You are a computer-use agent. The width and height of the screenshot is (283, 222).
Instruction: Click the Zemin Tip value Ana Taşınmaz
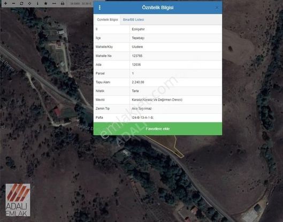pos(142,109)
